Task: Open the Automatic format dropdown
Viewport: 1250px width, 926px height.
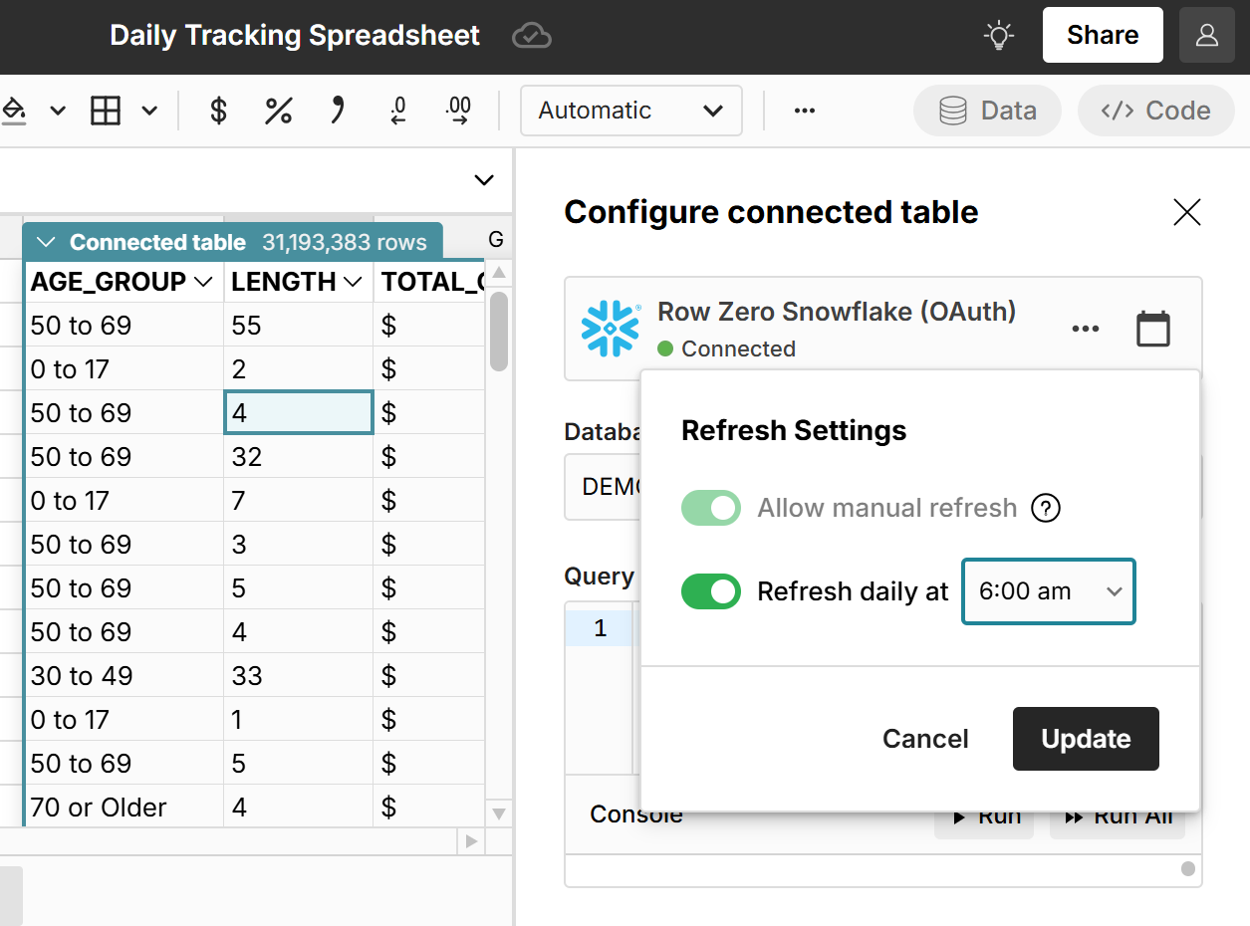Action: tap(630, 111)
